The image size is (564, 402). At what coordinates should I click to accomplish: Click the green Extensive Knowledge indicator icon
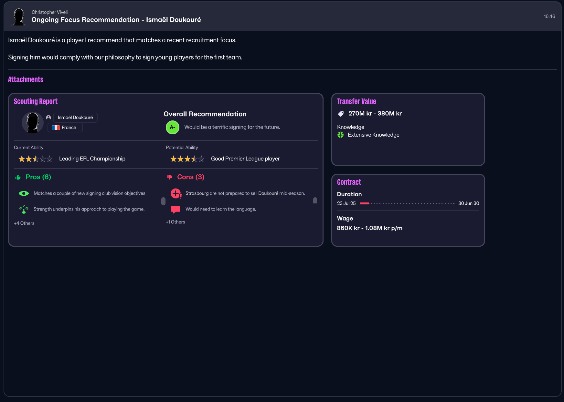(340, 135)
